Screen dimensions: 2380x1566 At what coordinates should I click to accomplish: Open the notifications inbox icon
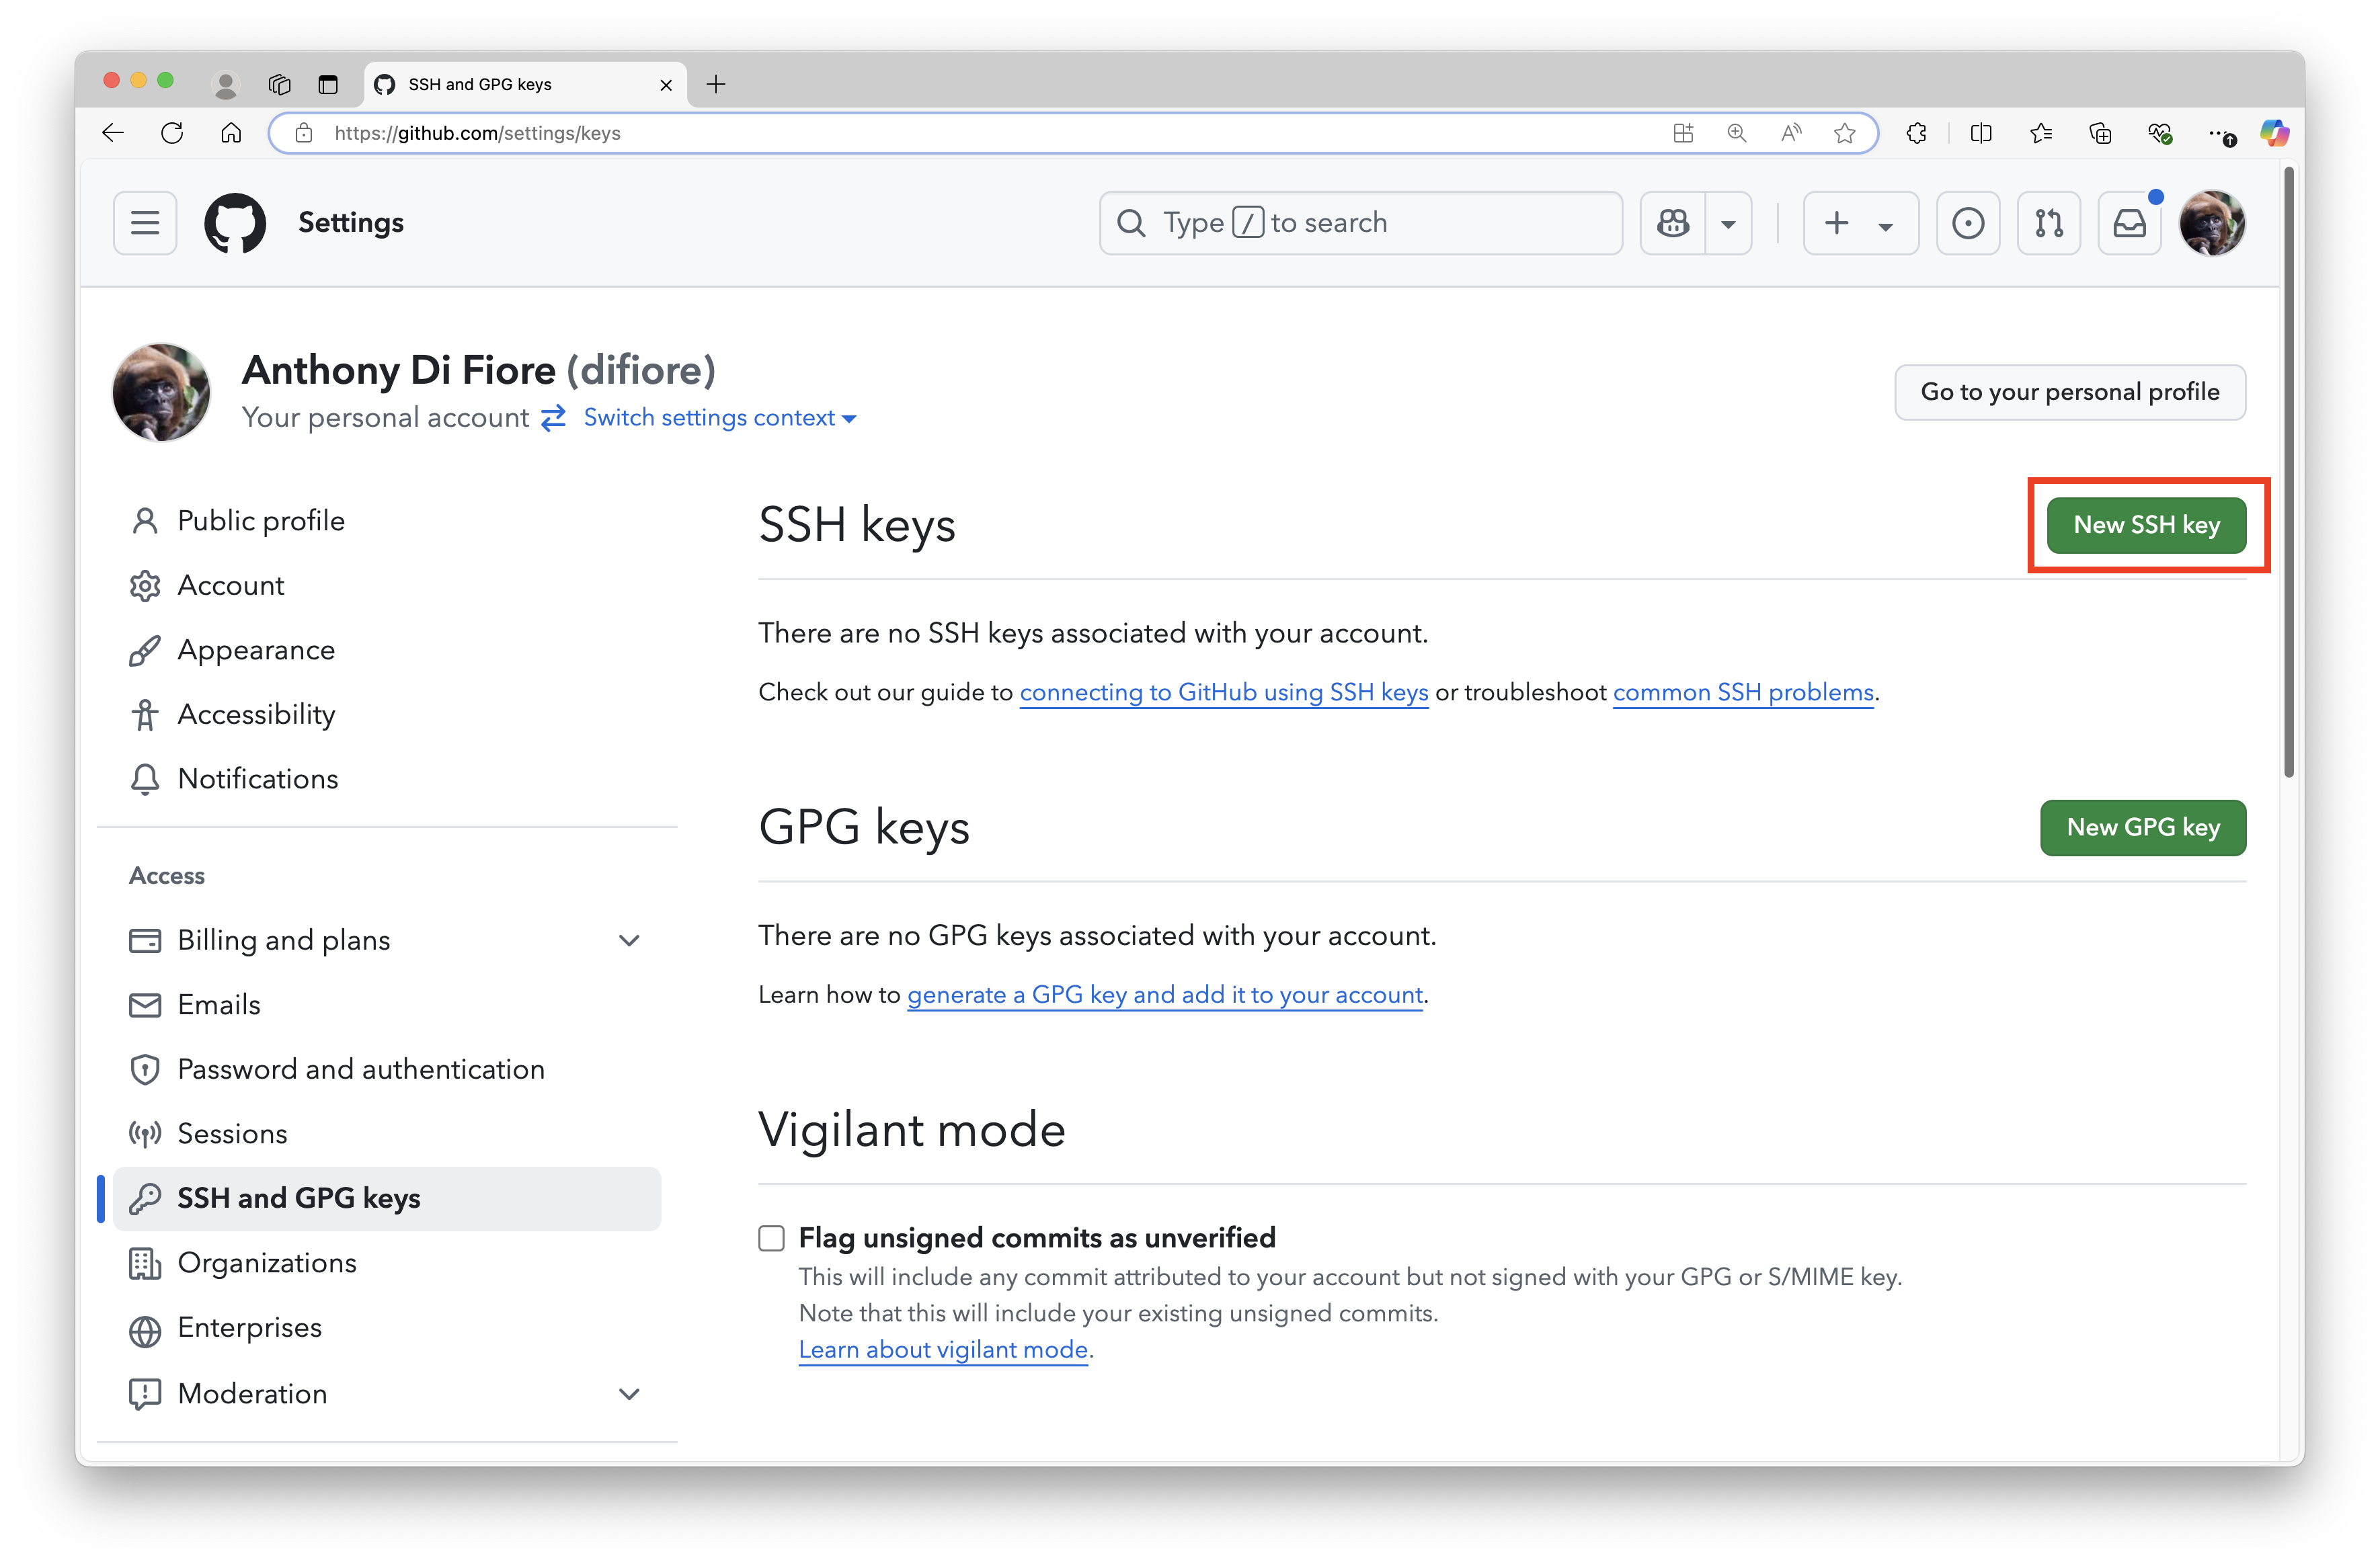pos(2129,222)
